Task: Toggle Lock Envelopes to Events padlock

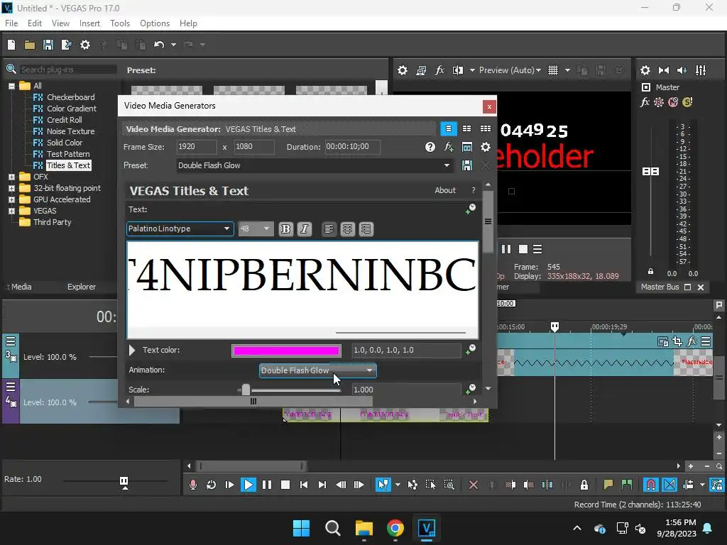Action: [584, 485]
